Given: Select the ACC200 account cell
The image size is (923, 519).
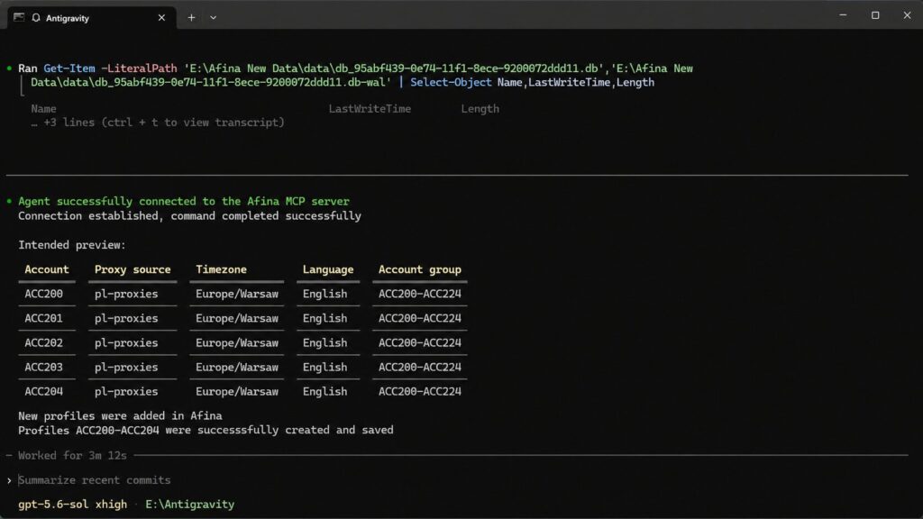Looking at the screenshot, I should point(43,294).
